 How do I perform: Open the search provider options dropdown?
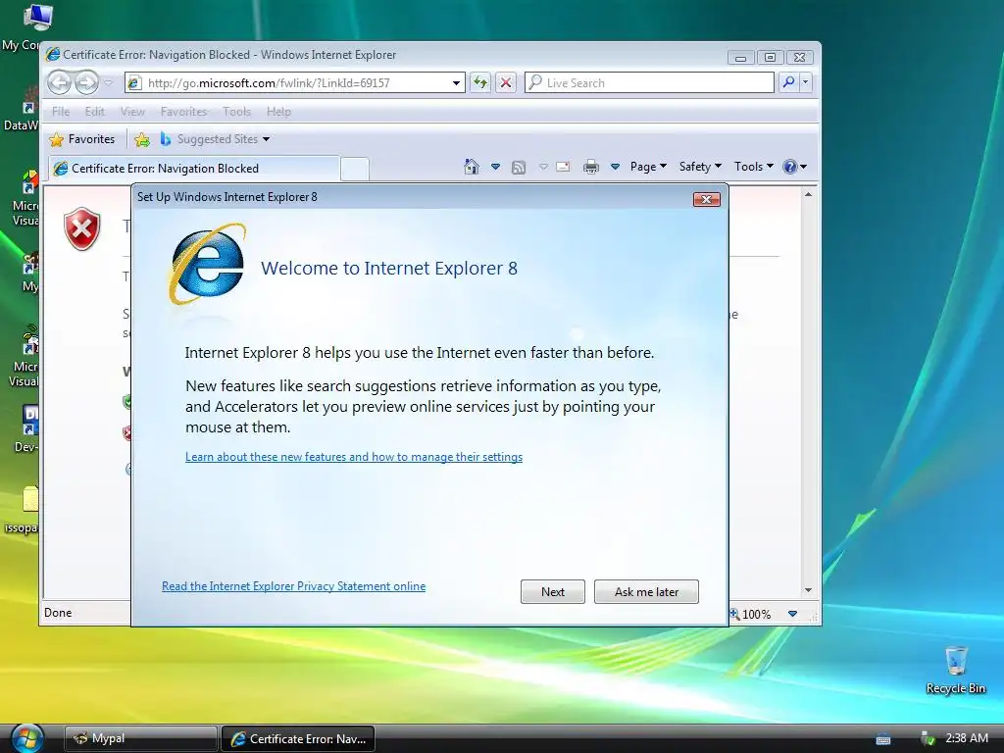806,82
